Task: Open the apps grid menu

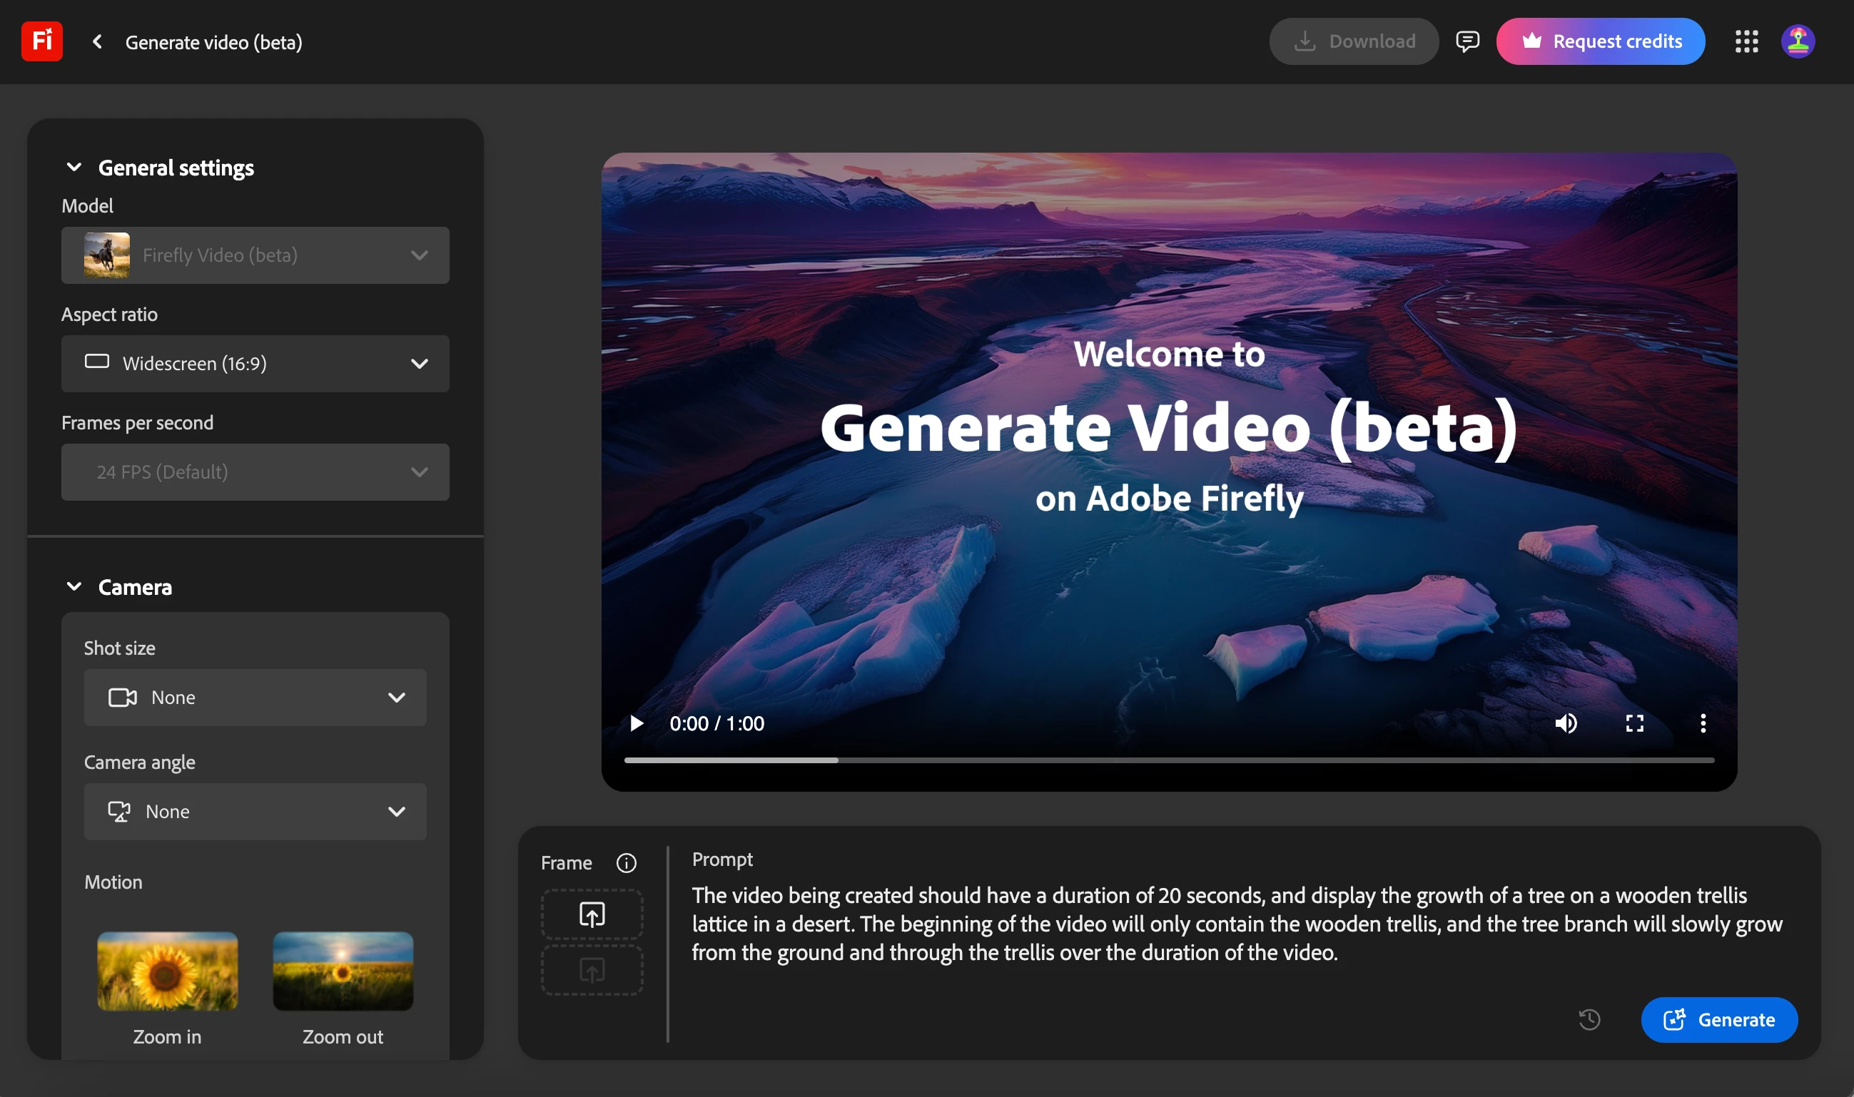Action: point(1746,41)
